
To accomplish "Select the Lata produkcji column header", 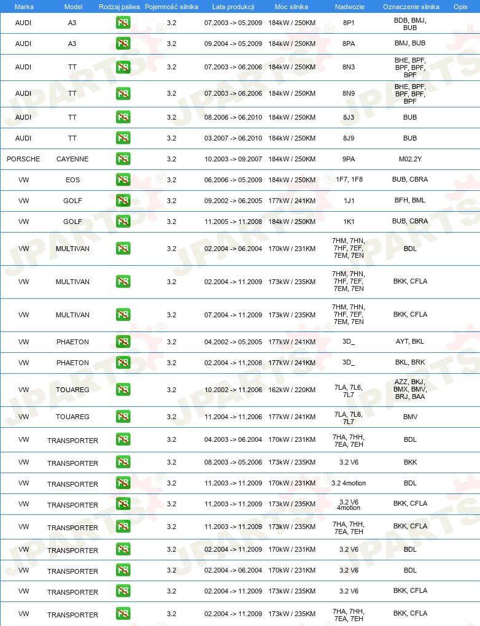I will [233, 7].
